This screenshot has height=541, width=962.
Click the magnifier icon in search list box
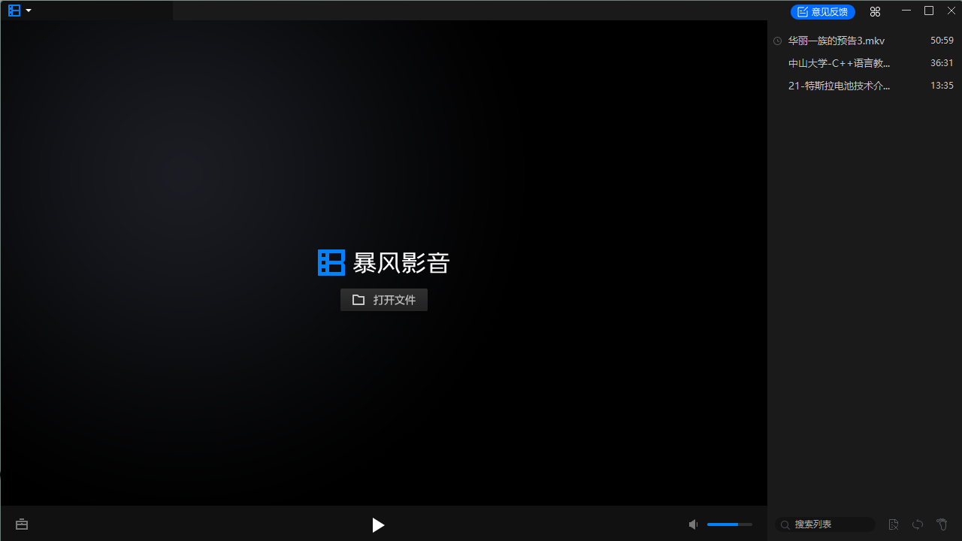tap(785, 524)
